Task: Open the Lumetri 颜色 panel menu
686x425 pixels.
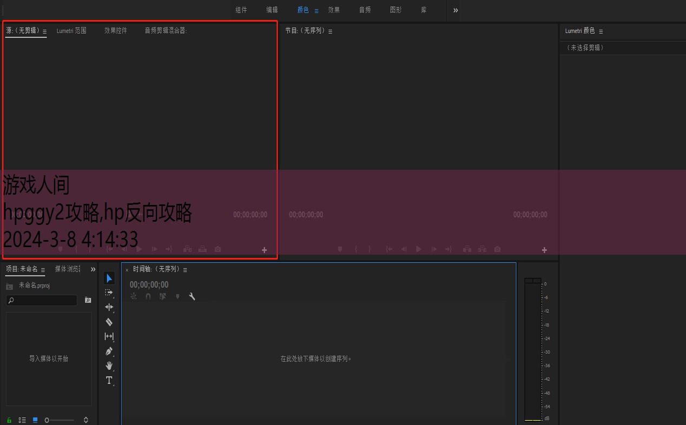Action: [x=601, y=31]
